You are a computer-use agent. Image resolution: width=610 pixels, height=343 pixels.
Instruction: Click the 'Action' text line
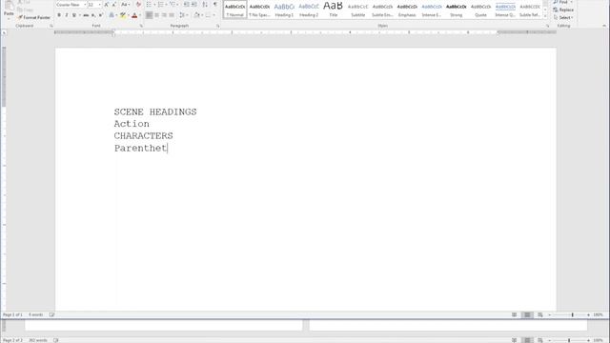132,124
